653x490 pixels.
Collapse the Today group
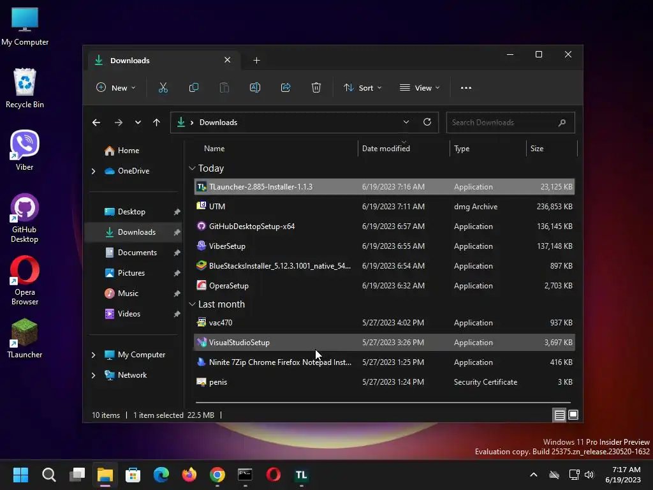[x=192, y=168]
